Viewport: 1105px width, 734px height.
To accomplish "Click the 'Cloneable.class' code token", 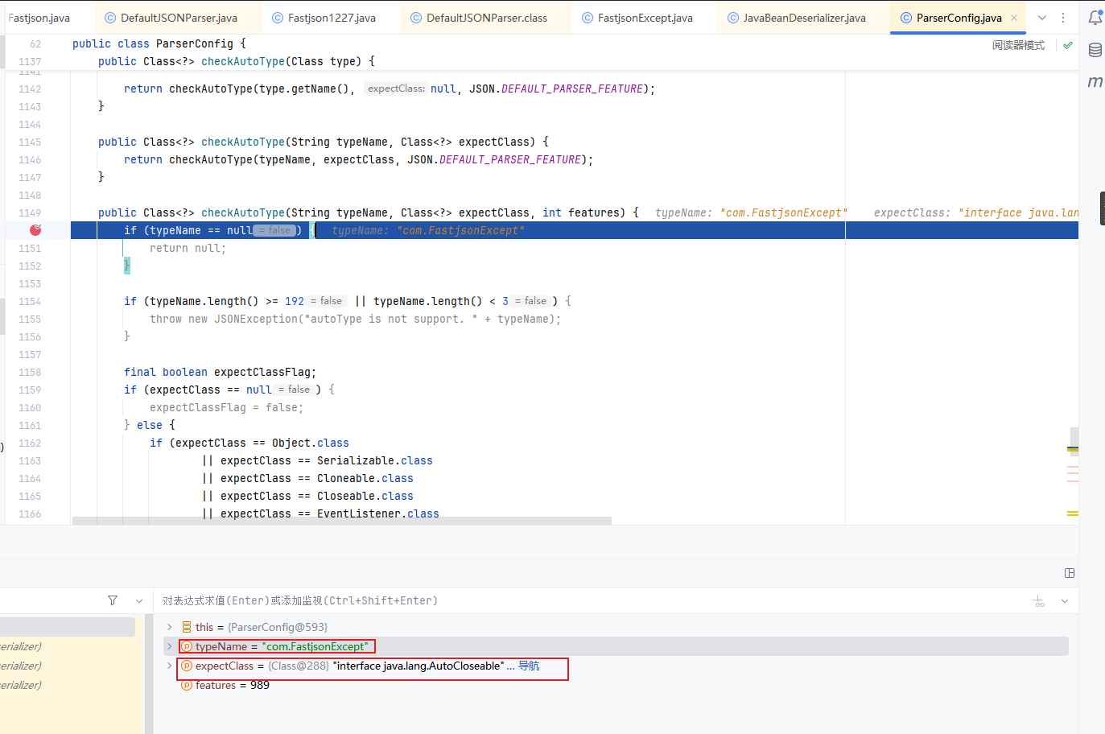I will point(365,478).
